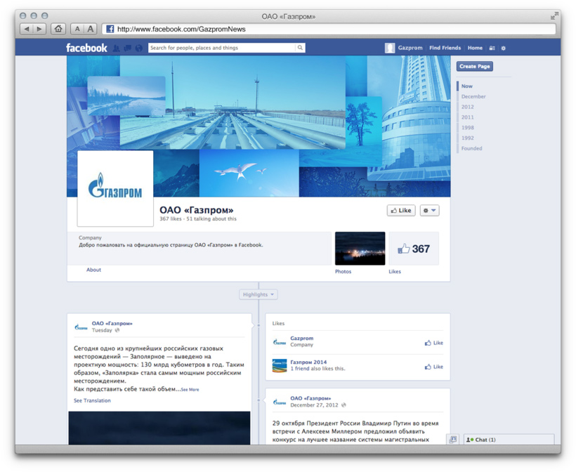576x472 pixels.
Task: Click the thumbs-up 367 likes box
Action: (x=414, y=249)
